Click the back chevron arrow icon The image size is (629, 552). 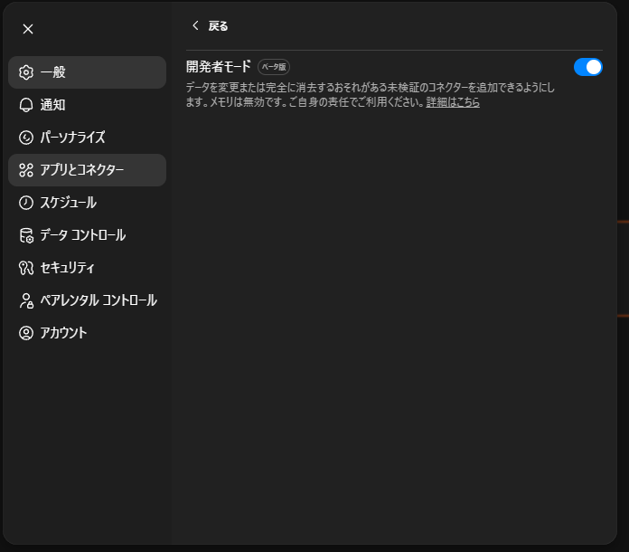(195, 25)
